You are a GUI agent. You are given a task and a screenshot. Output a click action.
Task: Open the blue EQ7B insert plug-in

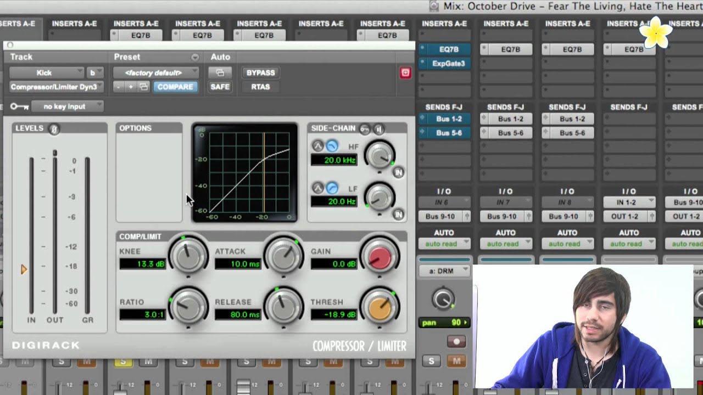point(449,49)
